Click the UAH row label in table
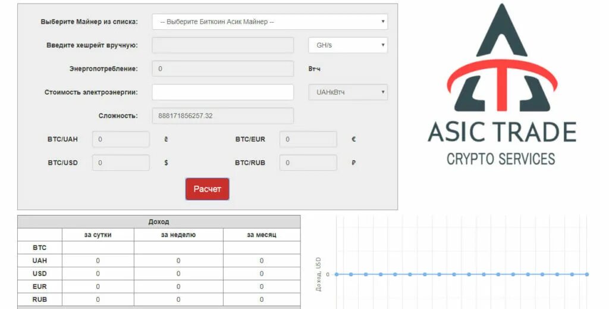The image size is (609, 309). point(40,261)
